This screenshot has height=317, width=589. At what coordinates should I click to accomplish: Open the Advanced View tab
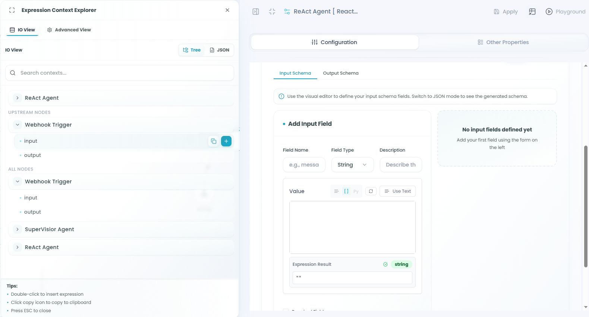click(x=69, y=30)
